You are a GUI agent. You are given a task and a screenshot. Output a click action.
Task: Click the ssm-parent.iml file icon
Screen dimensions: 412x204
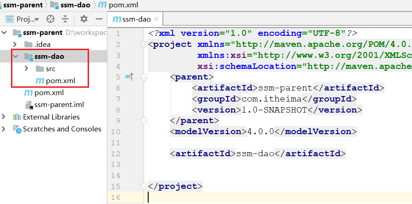(29, 105)
